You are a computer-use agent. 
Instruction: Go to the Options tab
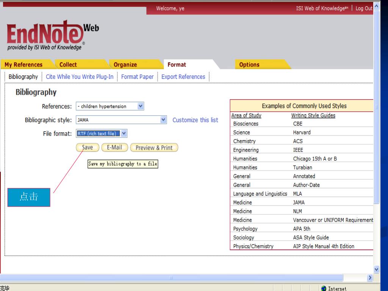point(249,64)
